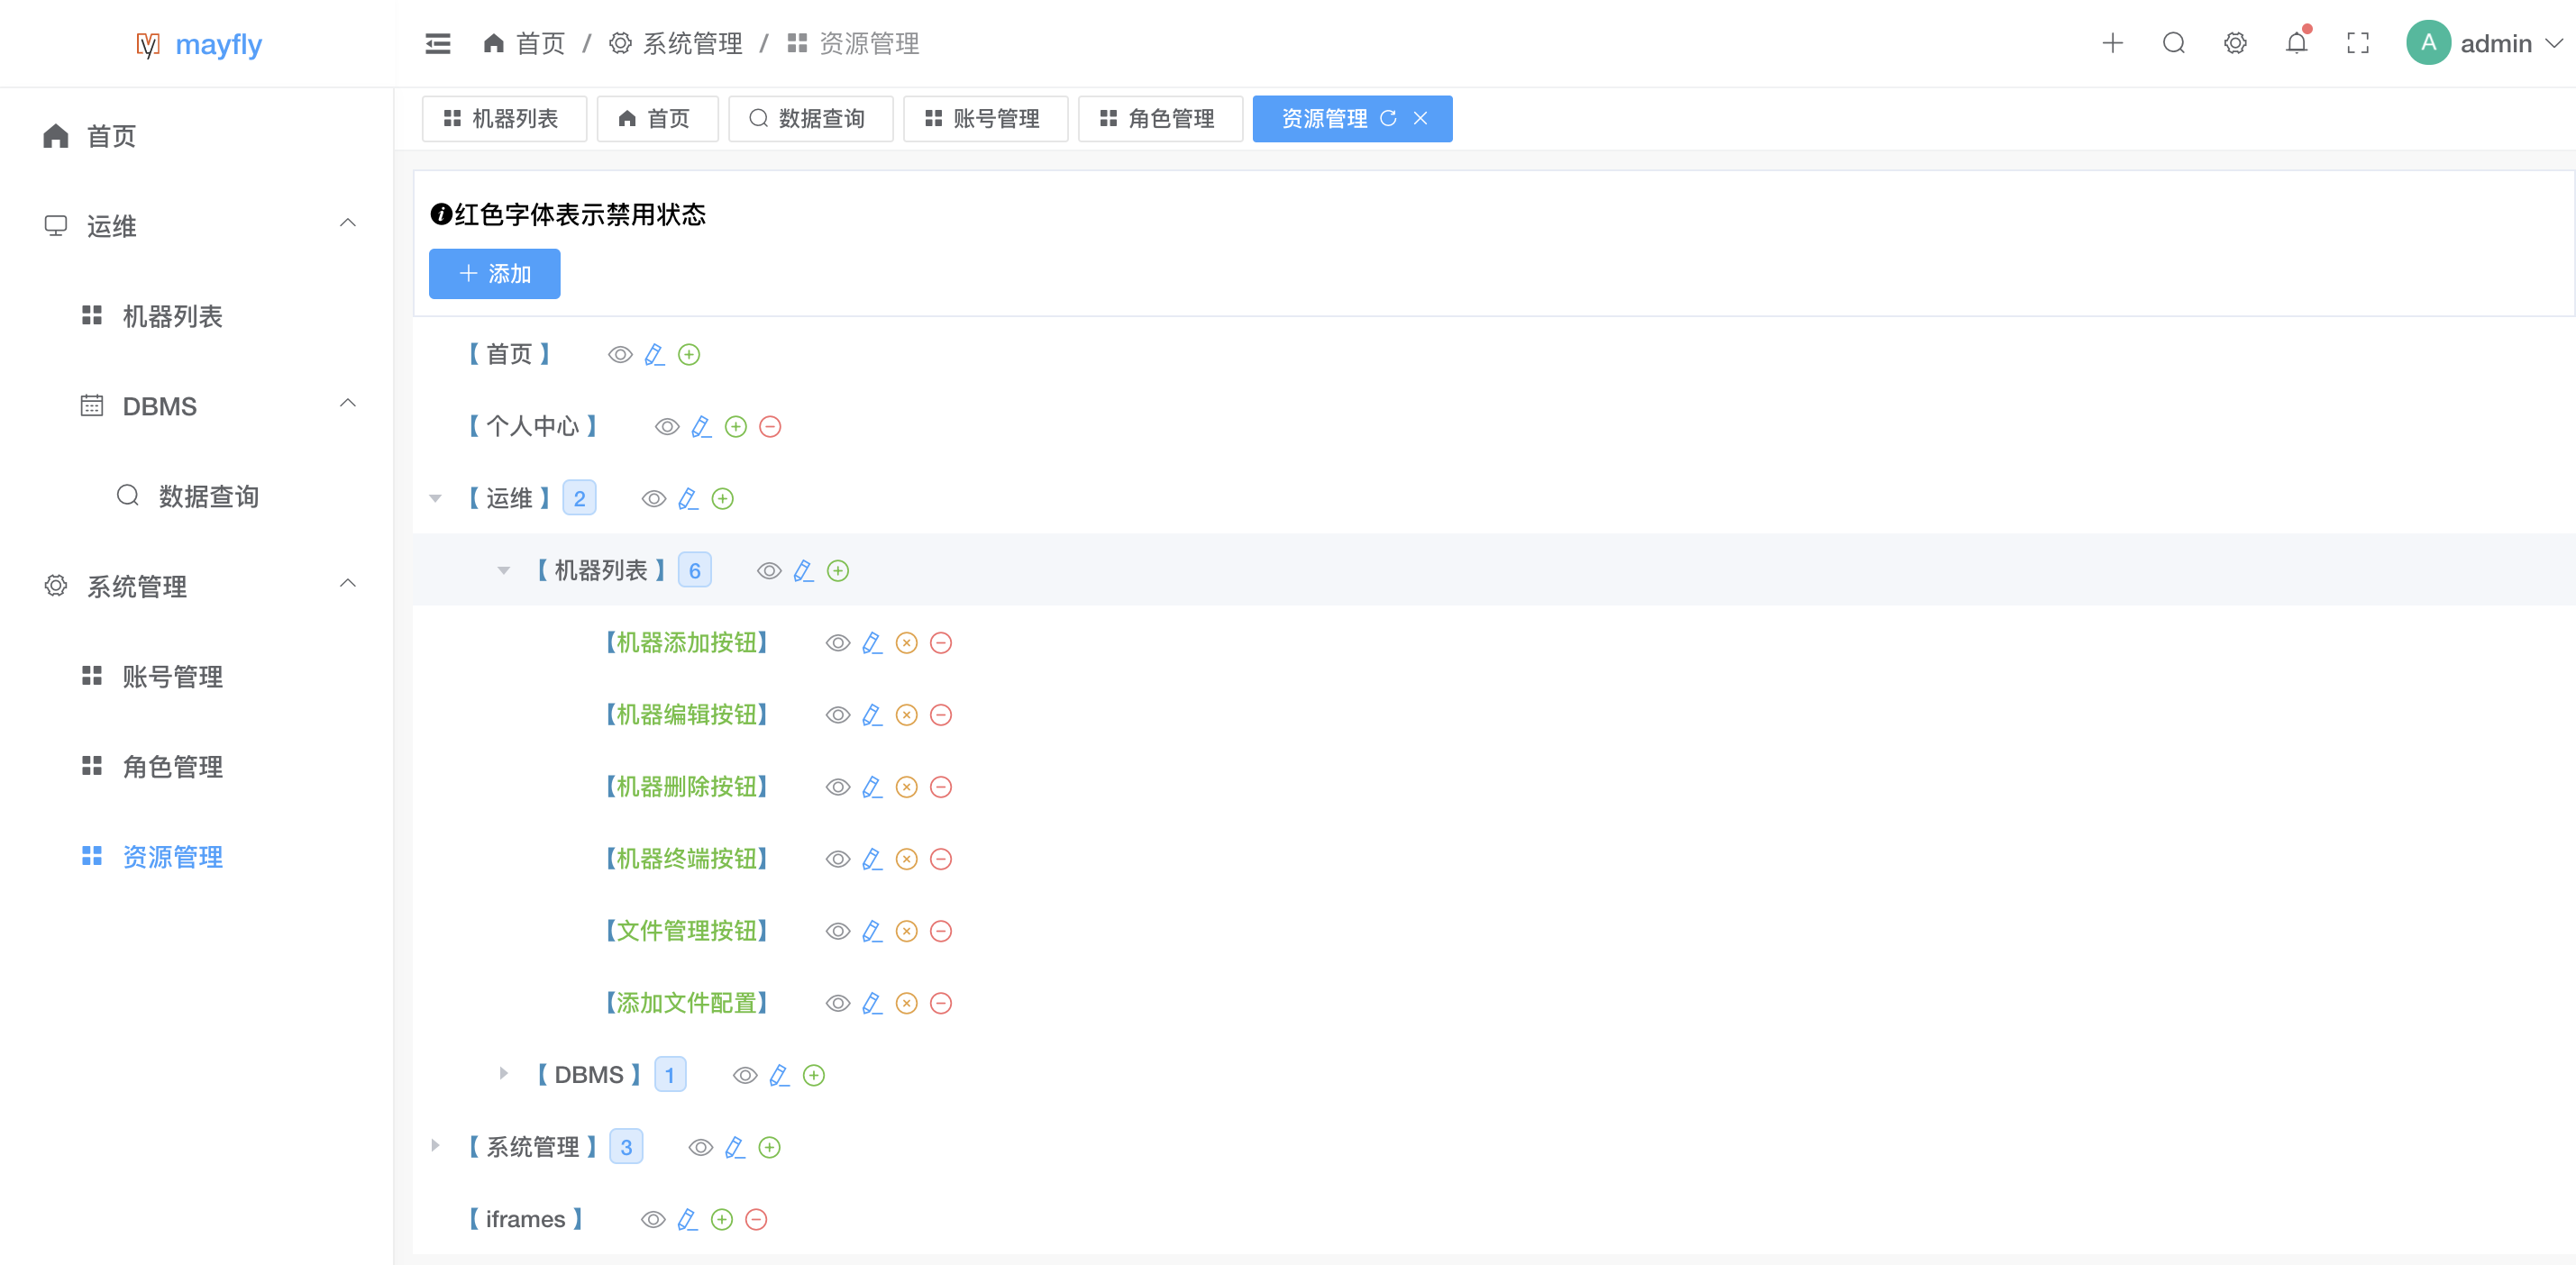Image resolution: width=2576 pixels, height=1265 pixels.
Task: Click the green add-child icon beside 首页 row
Action: coord(689,355)
